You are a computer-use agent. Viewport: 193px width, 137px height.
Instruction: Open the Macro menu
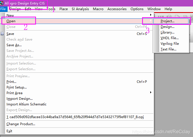pos(98,9)
